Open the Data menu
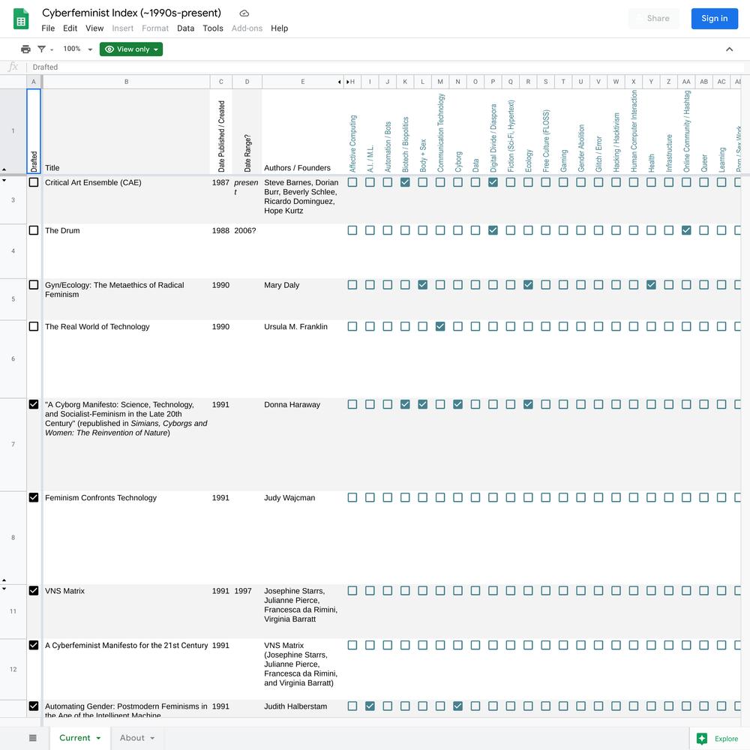The width and height of the screenshot is (750, 750). [x=185, y=28]
